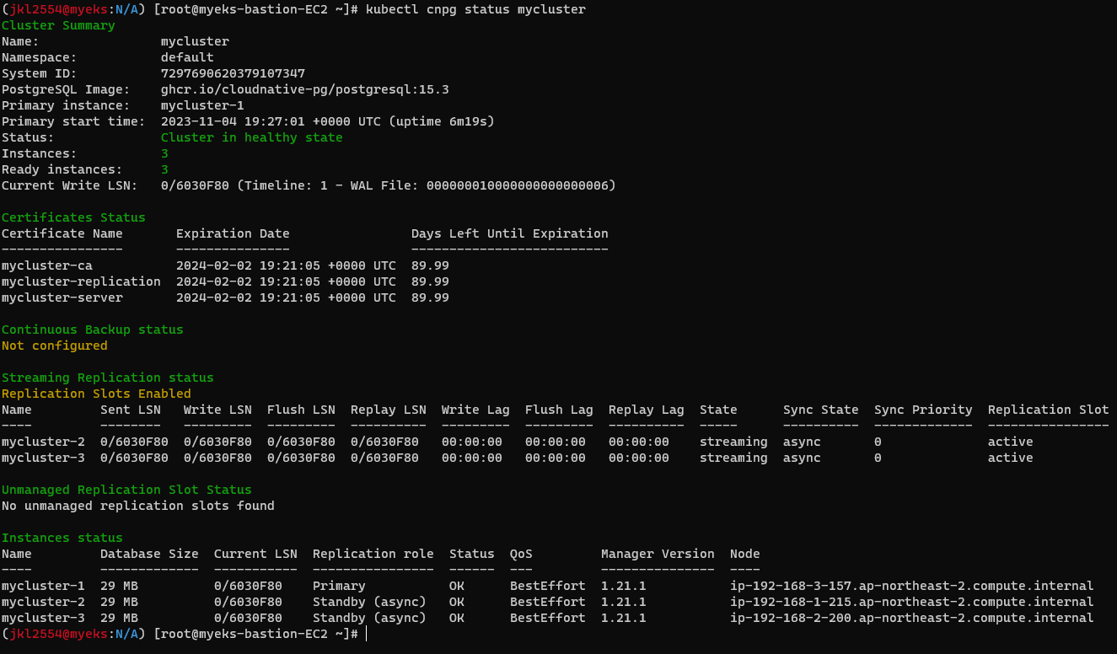Click the 'Cluster in healthy state' status
The height and width of the screenshot is (654, 1117).
[251, 137]
